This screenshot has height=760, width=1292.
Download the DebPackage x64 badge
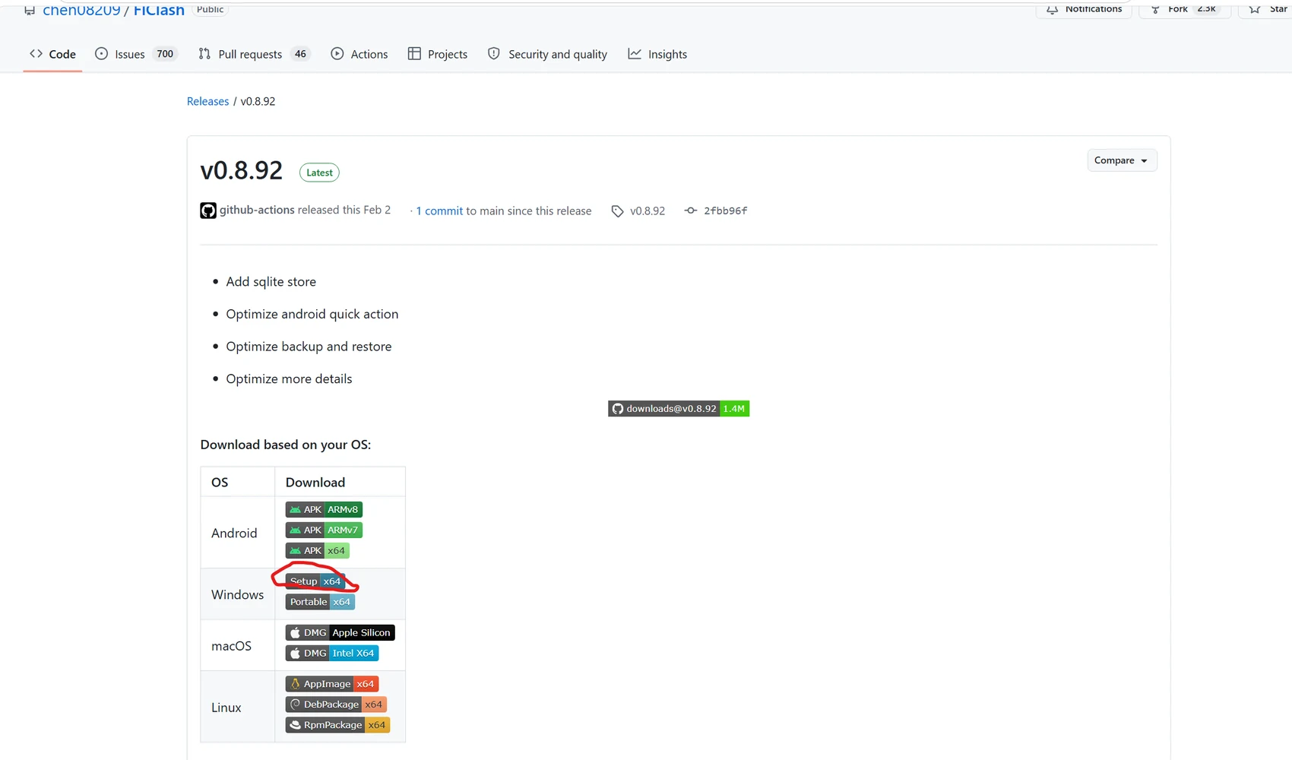336,705
